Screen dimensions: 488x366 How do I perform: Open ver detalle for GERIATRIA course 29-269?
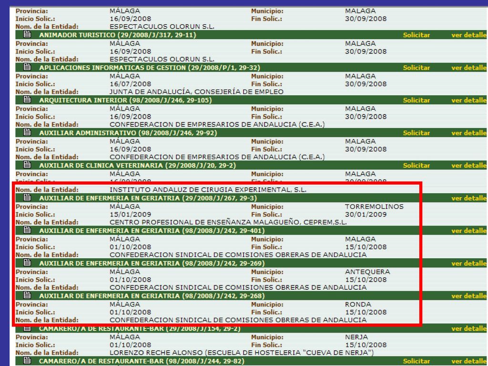point(469,264)
